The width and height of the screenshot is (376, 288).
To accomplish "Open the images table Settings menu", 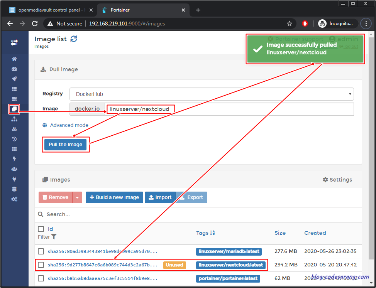I will (x=337, y=180).
